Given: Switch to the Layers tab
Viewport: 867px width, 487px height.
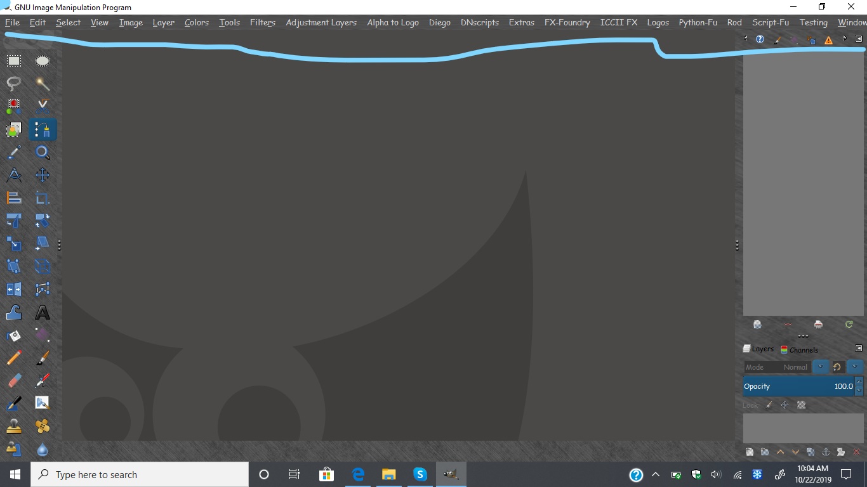Looking at the screenshot, I should (758, 349).
